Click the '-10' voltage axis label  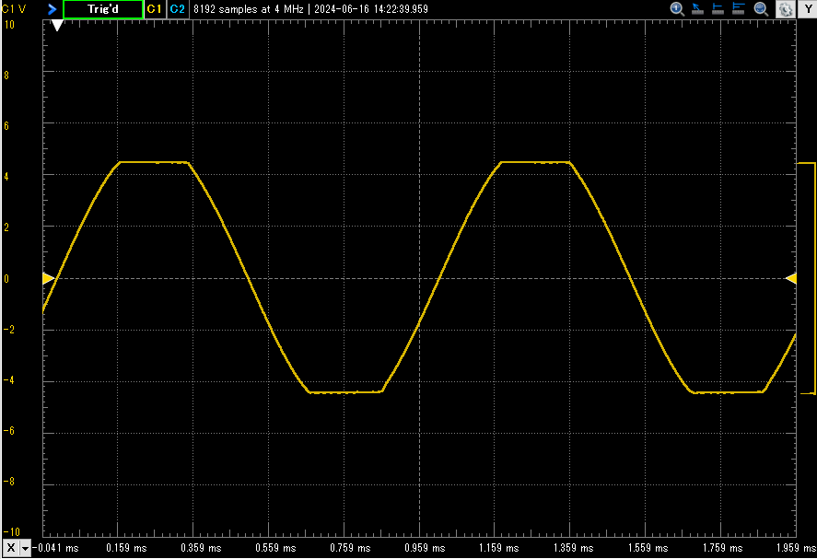pos(11,532)
